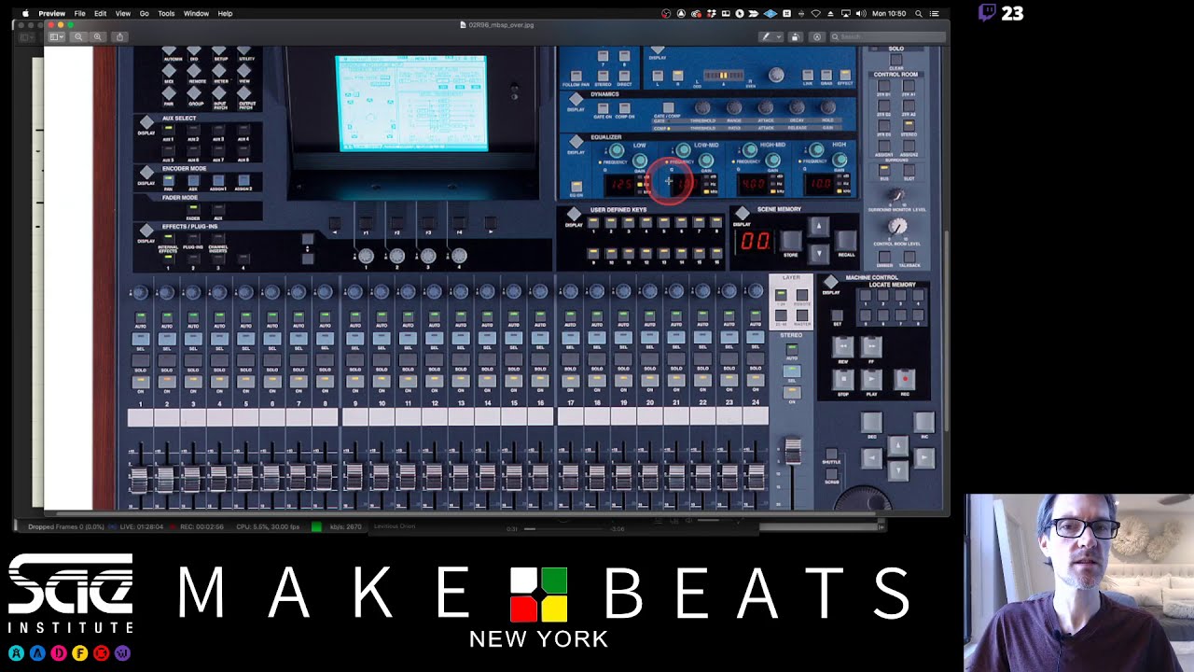Click the cursor up arrow key on mixer
The image size is (1194, 672).
pyautogui.click(x=897, y=445)
